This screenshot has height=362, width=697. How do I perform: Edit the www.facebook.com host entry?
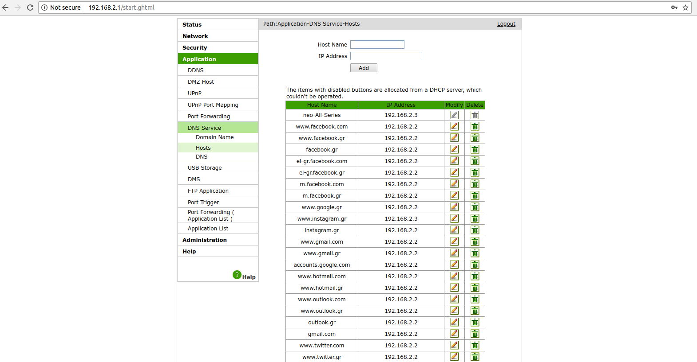(454, 126)
